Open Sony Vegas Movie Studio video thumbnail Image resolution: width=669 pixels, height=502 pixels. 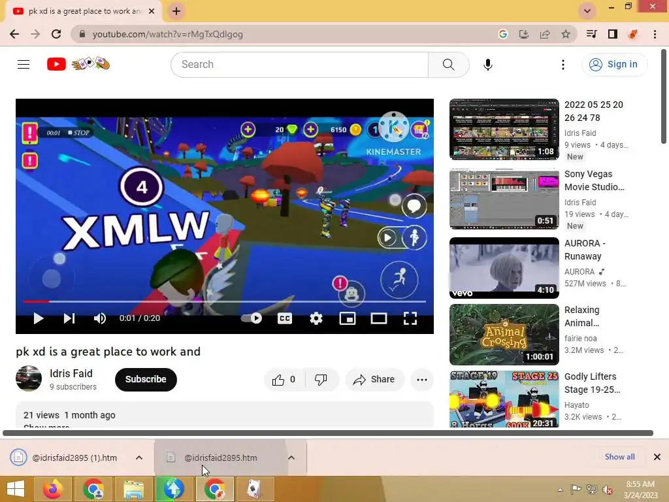pos(504,199)
